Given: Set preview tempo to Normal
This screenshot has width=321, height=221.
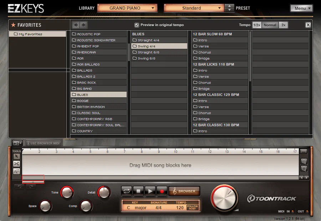Looking at the screenshot, I should pyautogui.click(x=270, y=25).
